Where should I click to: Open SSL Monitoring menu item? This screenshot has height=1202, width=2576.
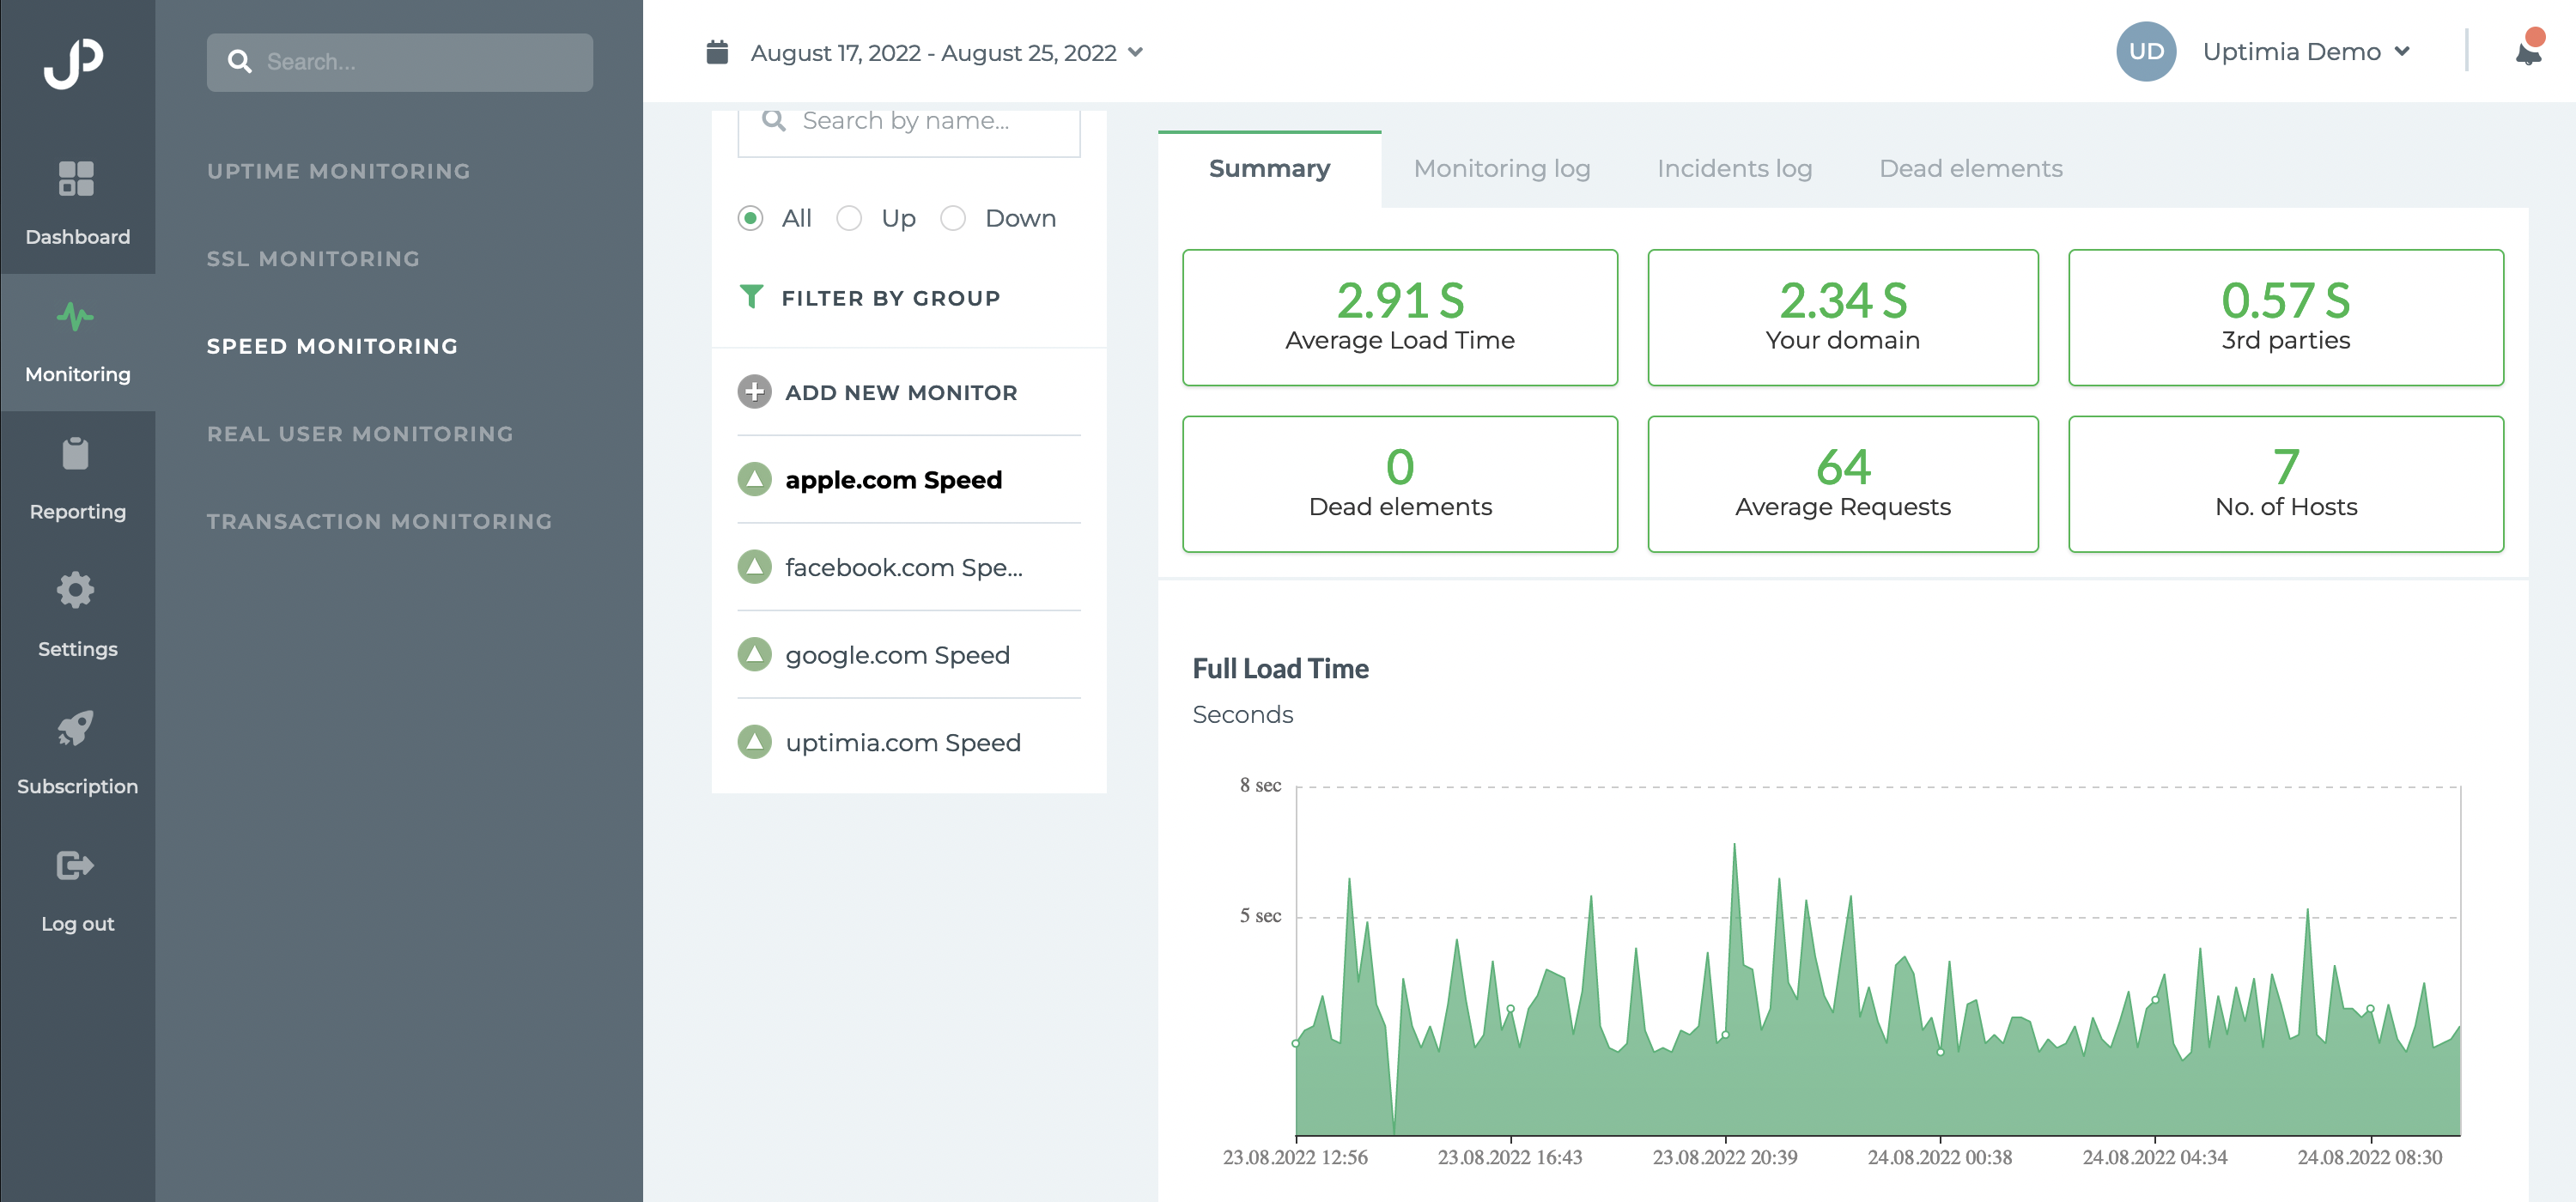pyautogui.click(x=313, y=259)
